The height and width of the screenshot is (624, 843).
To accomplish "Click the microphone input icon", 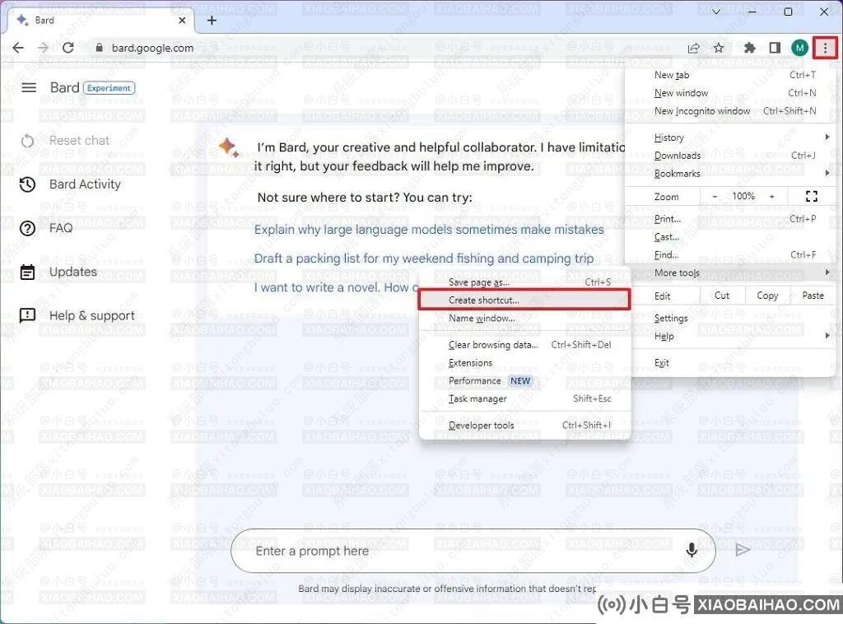I will [692, 550].
